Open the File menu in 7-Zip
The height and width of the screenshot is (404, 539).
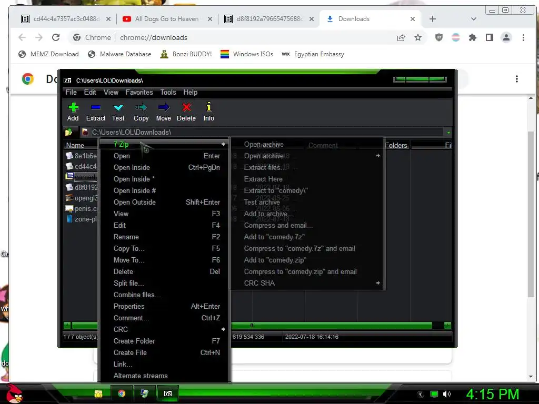(x=71, y=92)
